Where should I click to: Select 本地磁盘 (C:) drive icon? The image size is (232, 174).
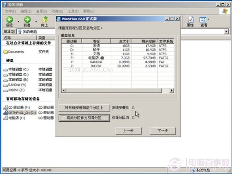(x=5, y=70)
